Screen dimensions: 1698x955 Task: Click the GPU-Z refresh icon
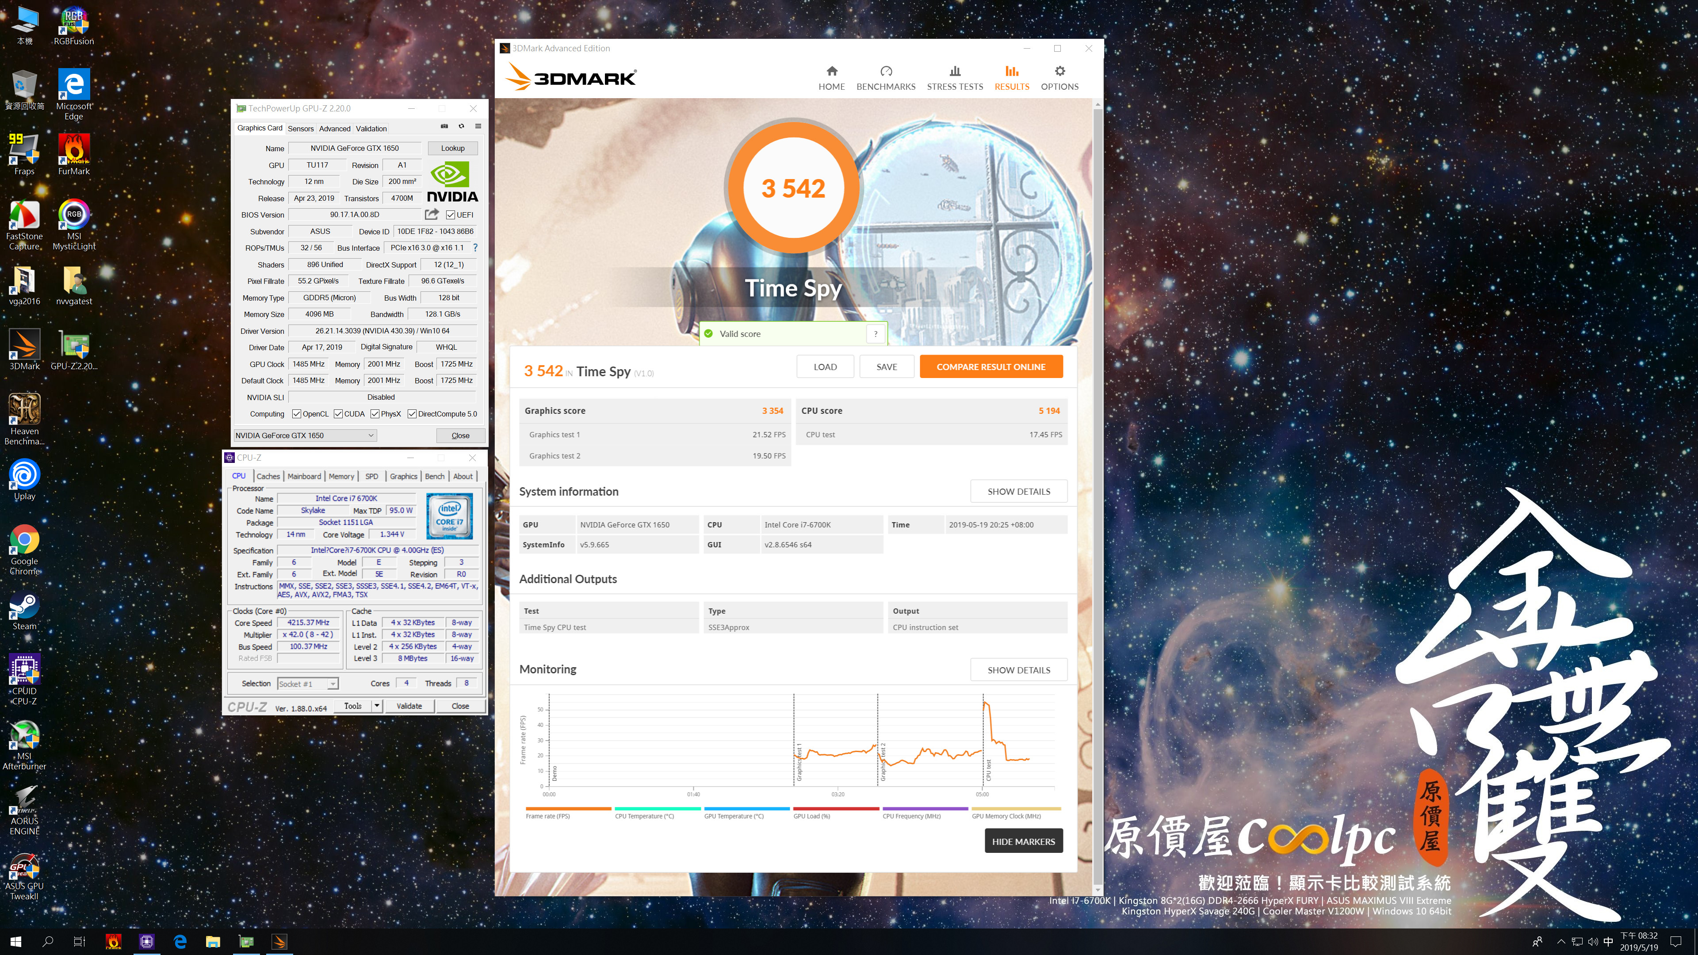tap(461, 126)
